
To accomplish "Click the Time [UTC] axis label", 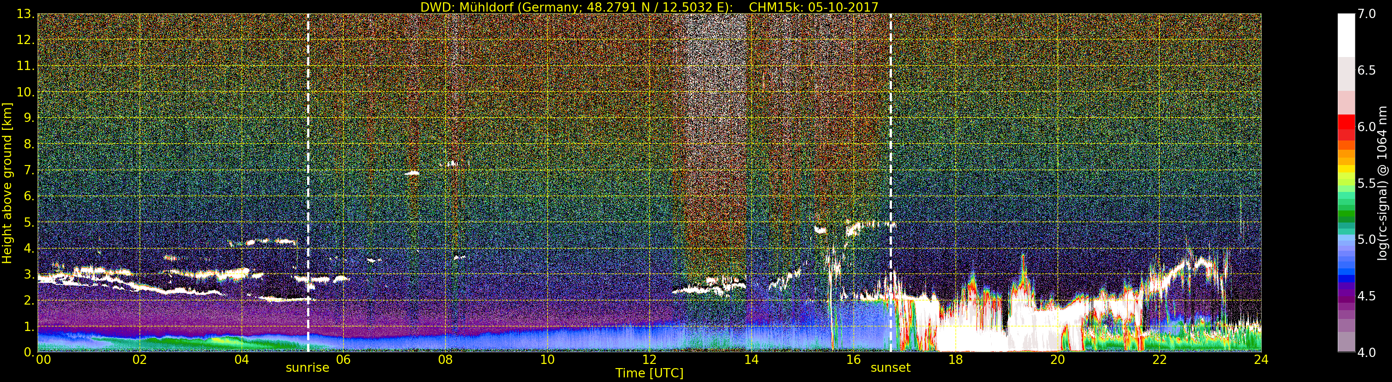I will coord(649,373).
